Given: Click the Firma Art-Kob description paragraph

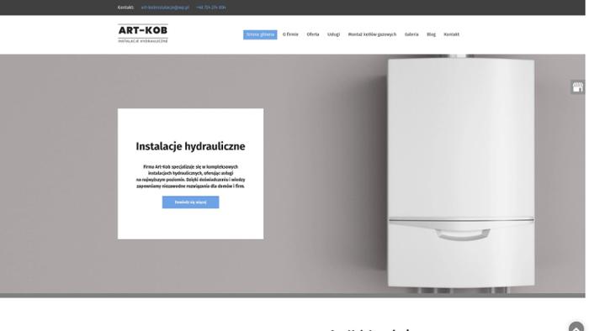Looking at the screenshot, I should (x=190, y=176).
